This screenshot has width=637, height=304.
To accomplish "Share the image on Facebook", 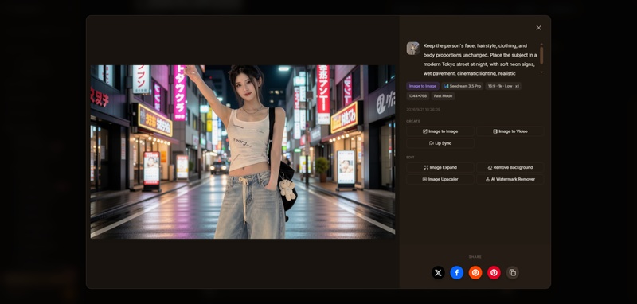I will pos(456,273).
